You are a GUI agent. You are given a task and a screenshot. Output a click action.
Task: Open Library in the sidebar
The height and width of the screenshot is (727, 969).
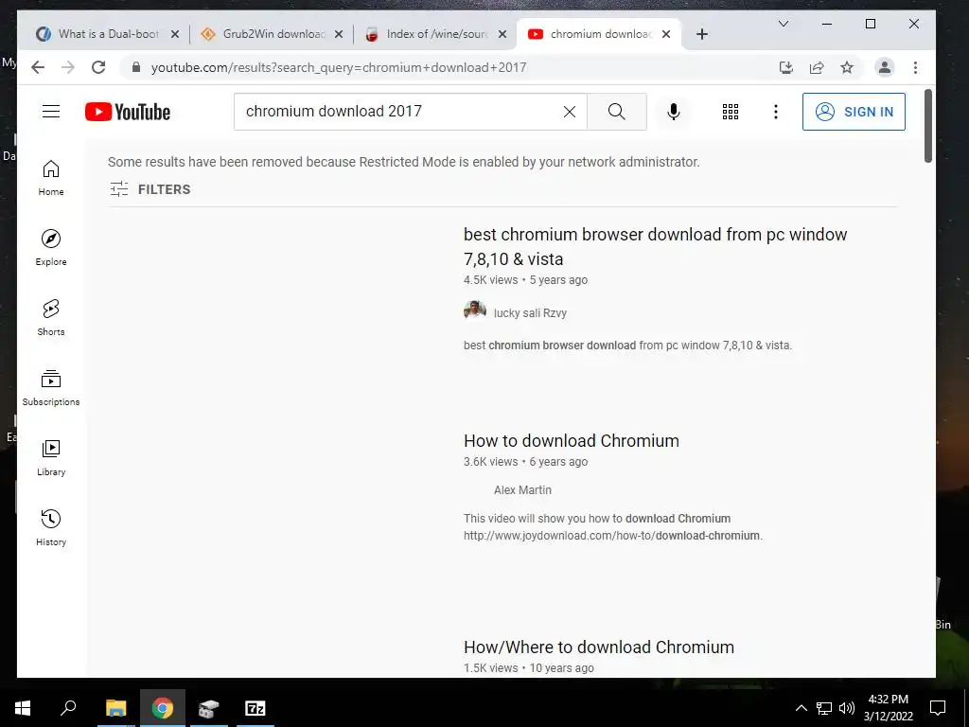click(x=51, y=457)
